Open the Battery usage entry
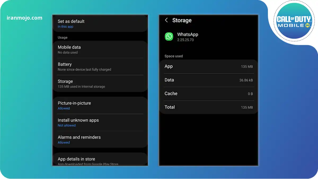This screenshot has width=318, height=179. tap(100, 67)
